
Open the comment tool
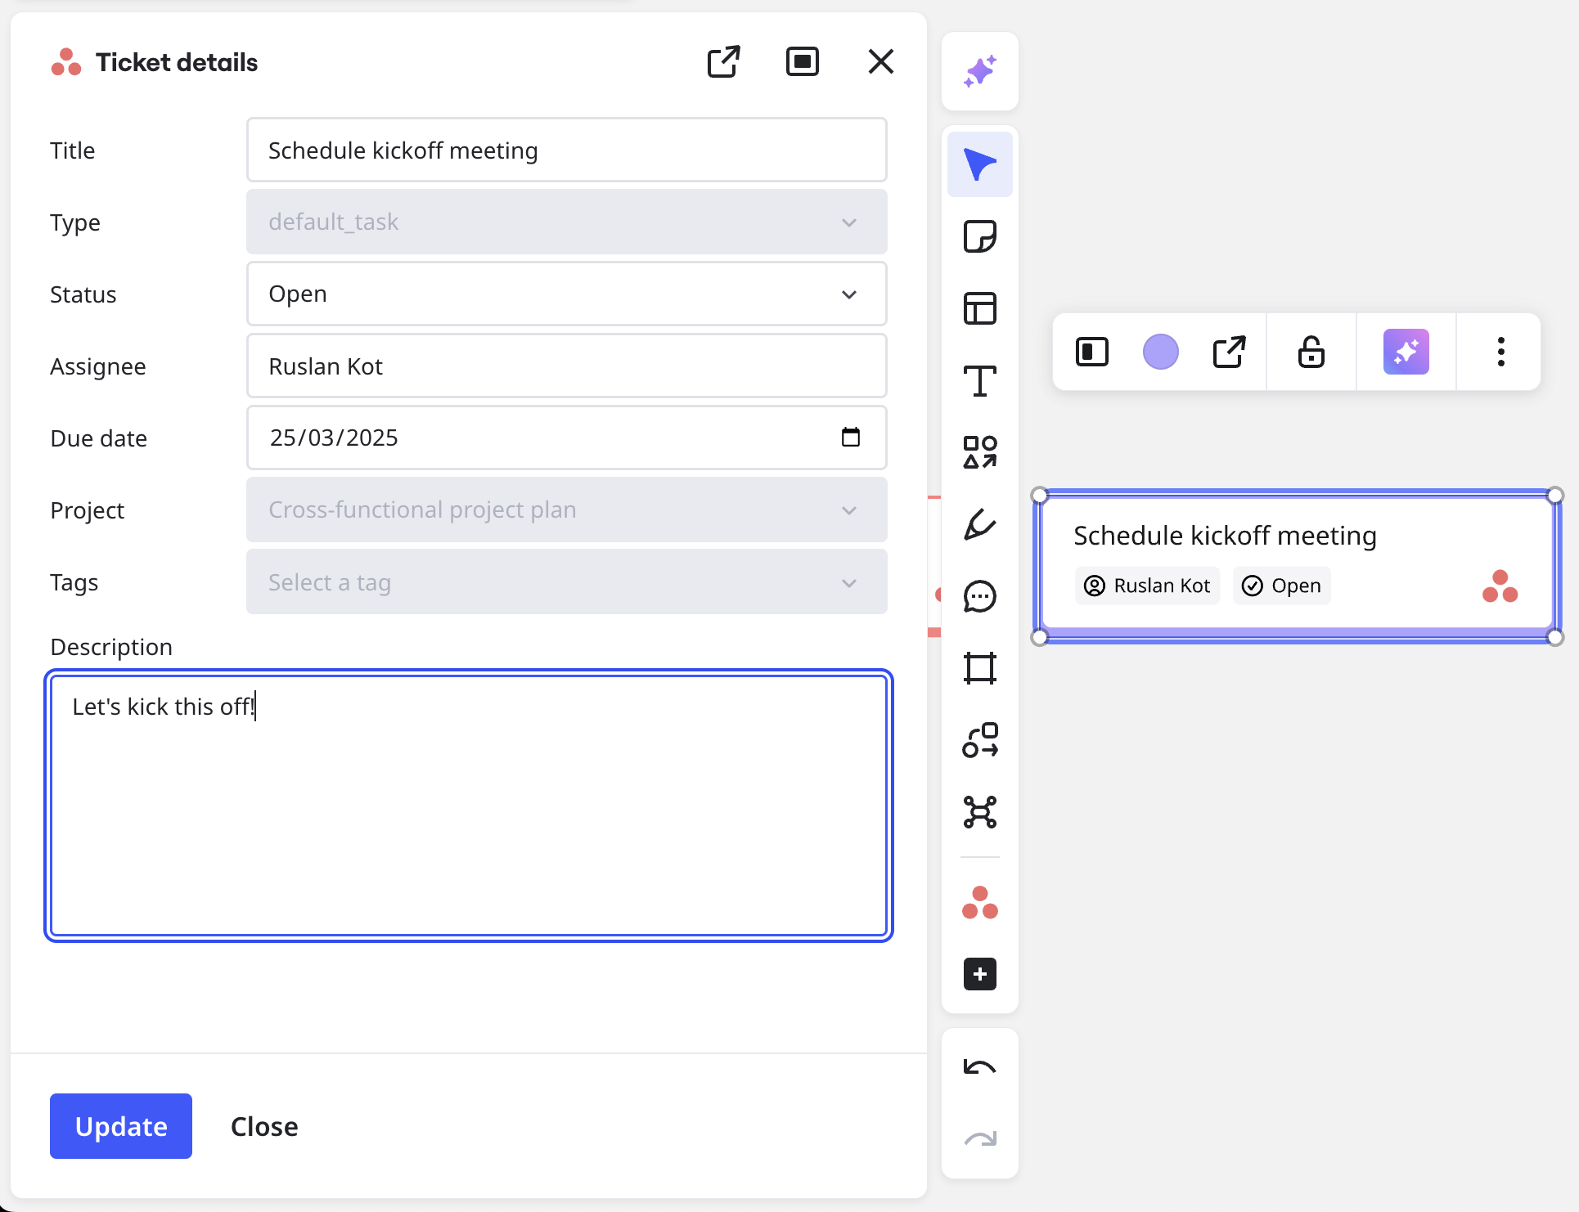(979, 596)
